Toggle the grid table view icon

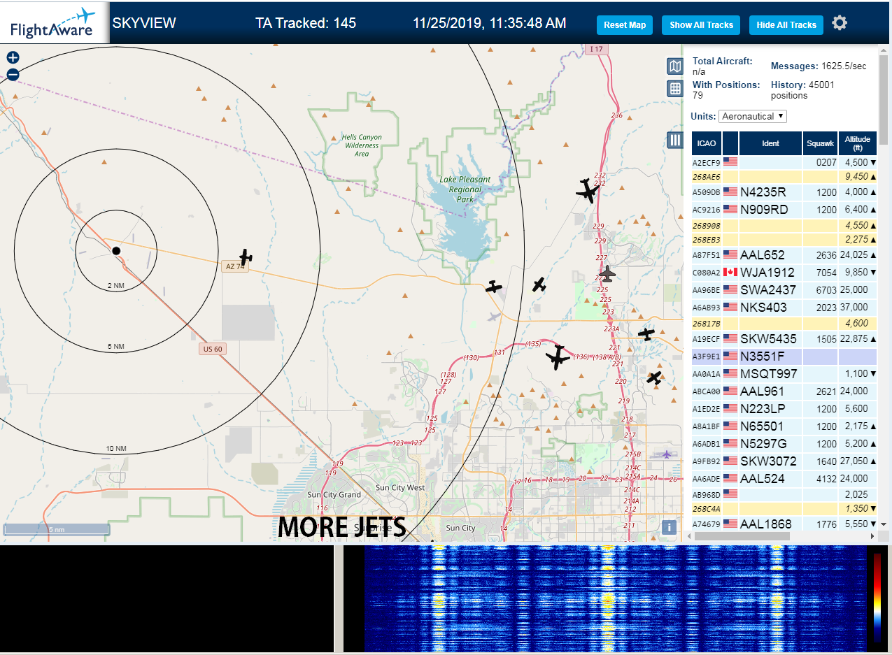tap(675, 89)
